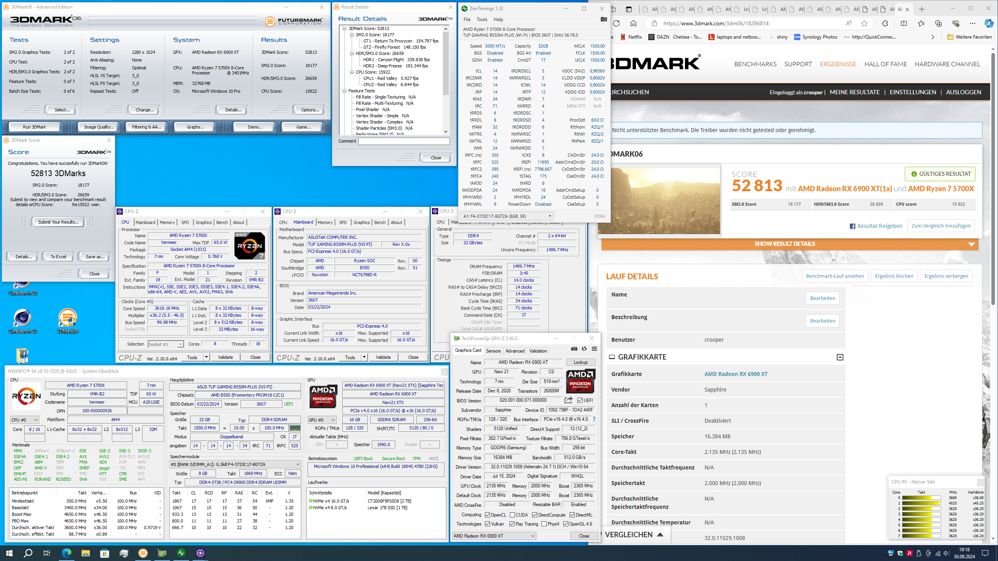Toggle DirectML checkbox in GPU-Z
The width and height of the screenshot is (998, 561).
click(572, 515)
